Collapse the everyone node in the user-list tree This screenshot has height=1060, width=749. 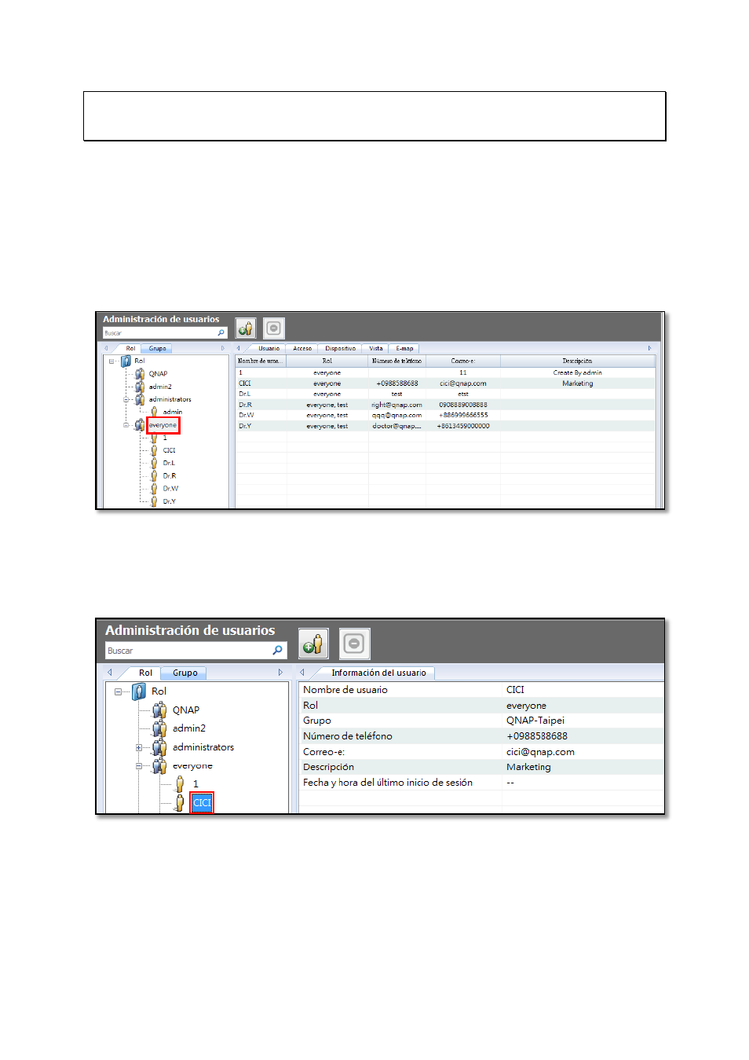126,425
